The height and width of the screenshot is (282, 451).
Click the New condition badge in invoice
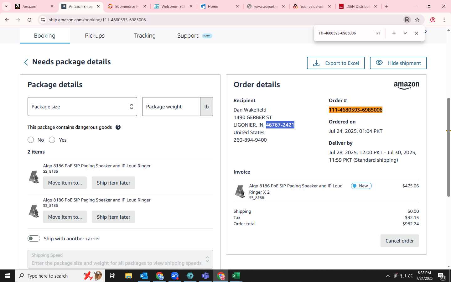tap(361, 186)
